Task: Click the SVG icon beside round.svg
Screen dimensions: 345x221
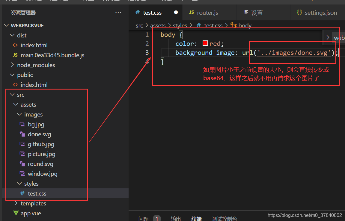Action: tap(22, 164)
